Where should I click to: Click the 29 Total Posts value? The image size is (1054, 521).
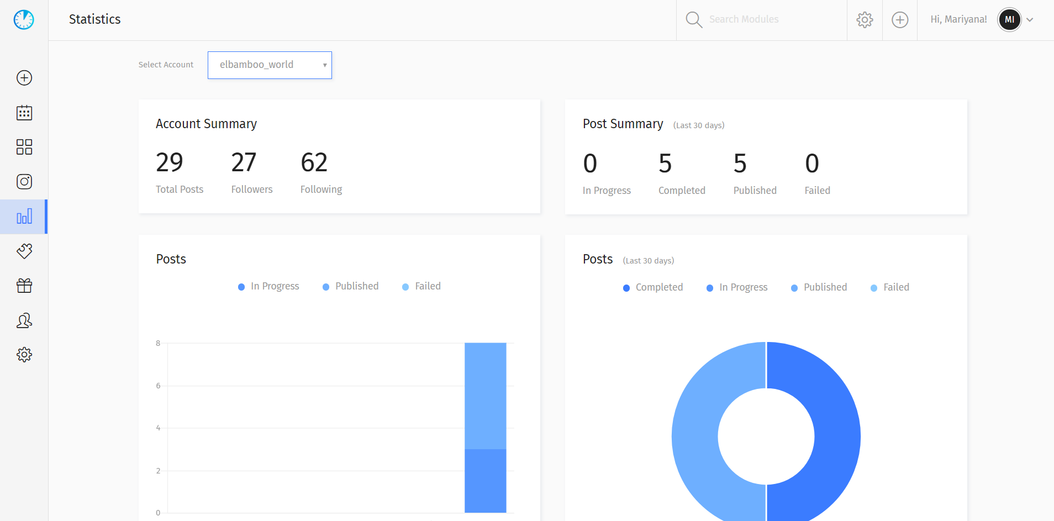(x=169, y=162)
